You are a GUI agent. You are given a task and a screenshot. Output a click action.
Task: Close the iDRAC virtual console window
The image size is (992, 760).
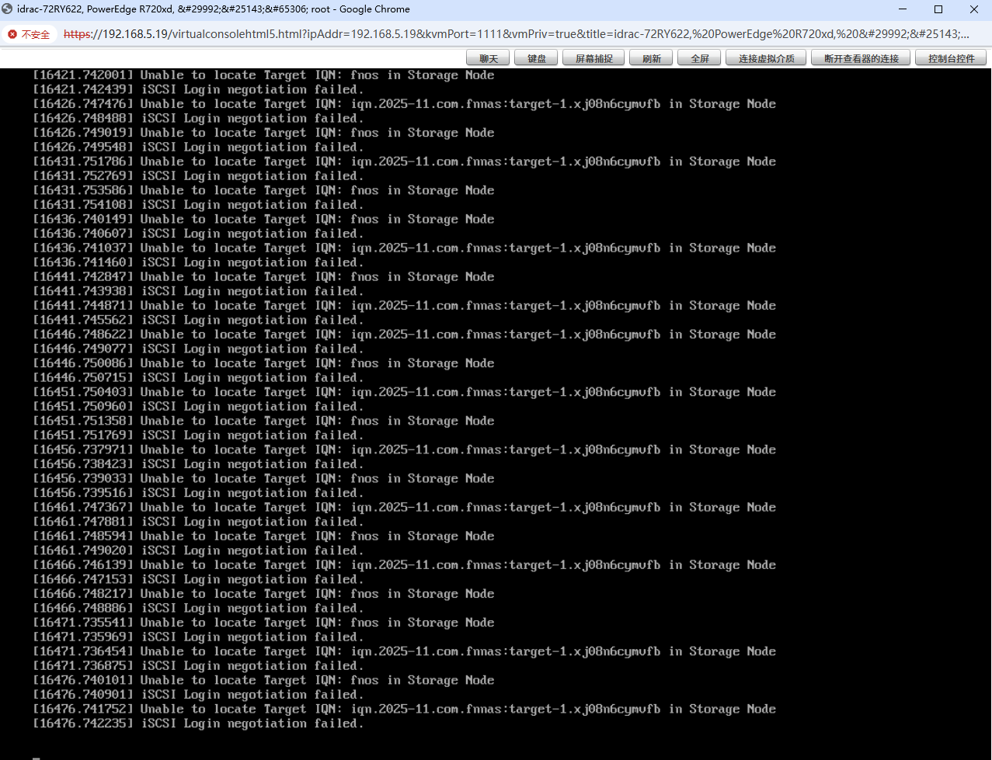pyautogui.click(x=974, y=9)
